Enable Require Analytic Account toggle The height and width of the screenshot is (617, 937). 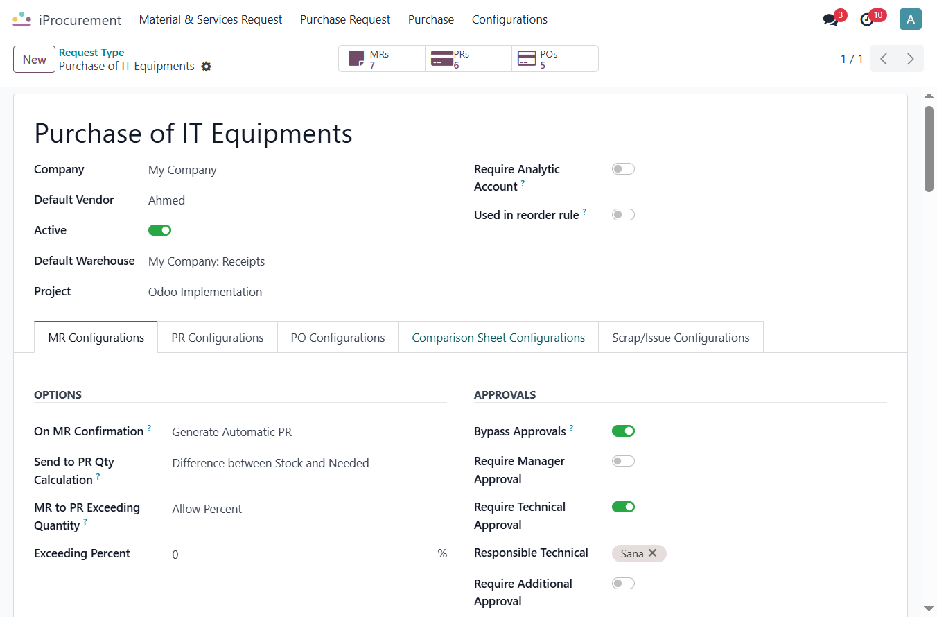(623, 169)
